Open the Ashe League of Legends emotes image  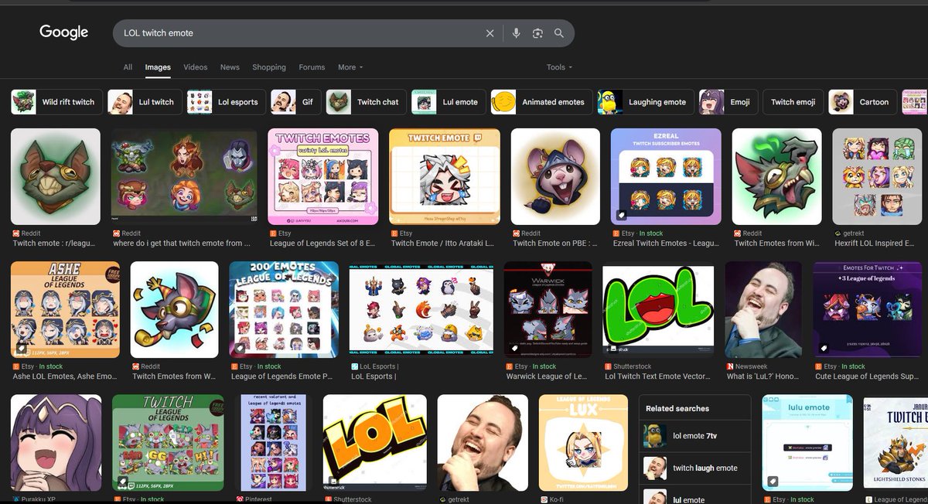pyautogui.click(x=66, y=309)
